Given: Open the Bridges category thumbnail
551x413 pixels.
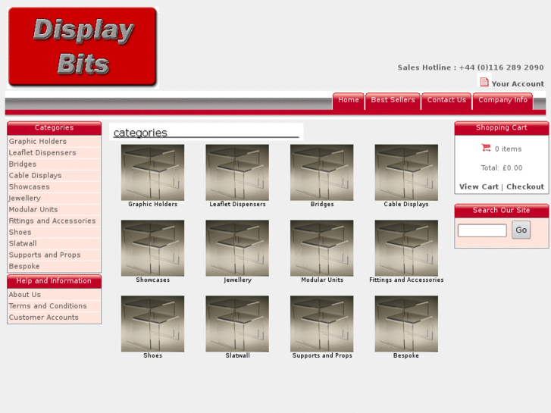Looking at the screenshot, I should [x=322, y=172].
